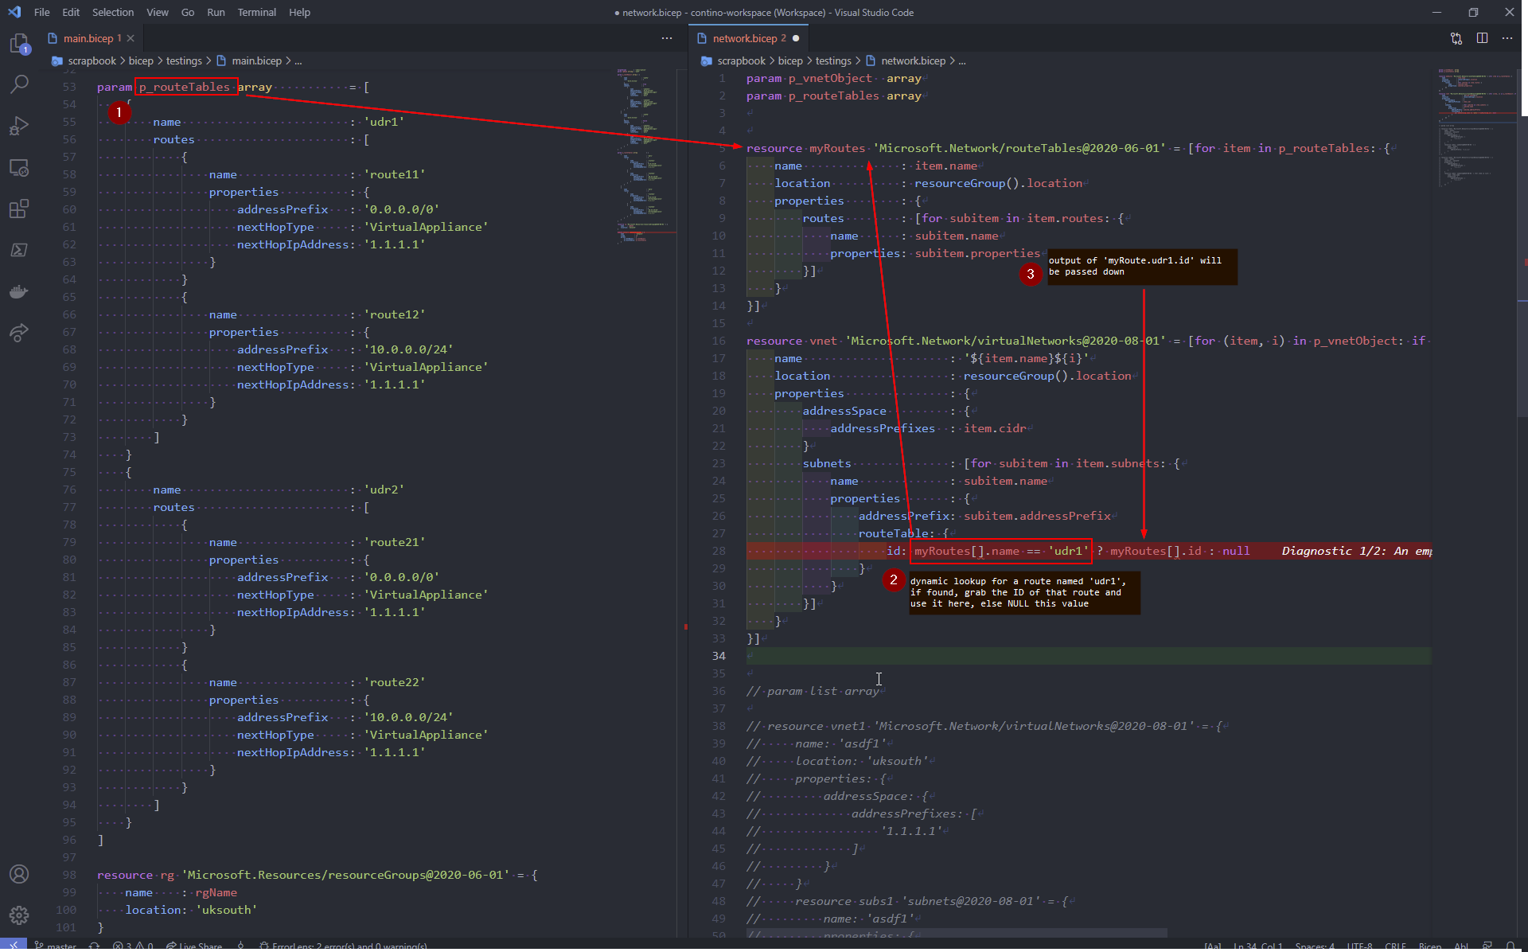Open more actions for left editor group
The image size is (1528, 952).
[667, 38]
